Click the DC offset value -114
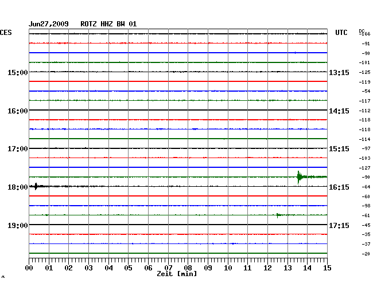 (x=364, y=139)
